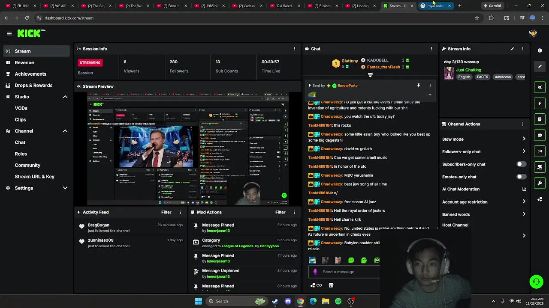The width and height of the screenshot is (549, 308).
Task: Toggle Emotes-only chat switch
Action: pyautogui.click(x=521, y=177)
